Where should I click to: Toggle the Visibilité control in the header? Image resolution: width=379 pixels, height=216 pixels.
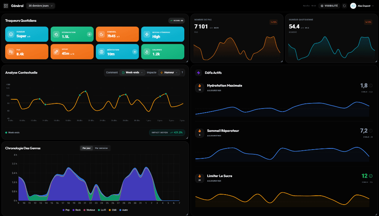pyautogui.click(x=329, y=6)
